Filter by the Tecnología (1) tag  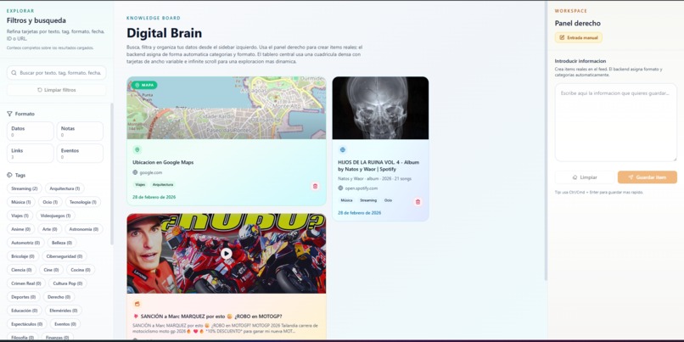(x=83, y=202)
